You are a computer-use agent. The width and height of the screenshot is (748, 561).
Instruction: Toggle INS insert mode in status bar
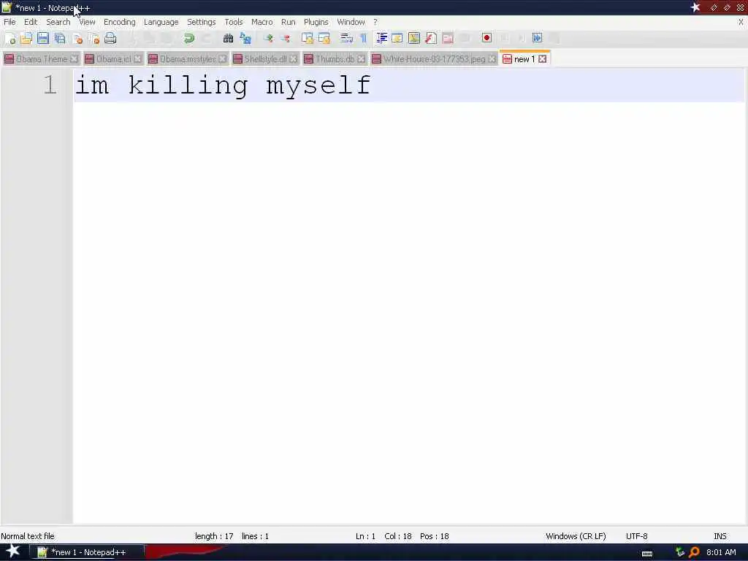point(720,536)
